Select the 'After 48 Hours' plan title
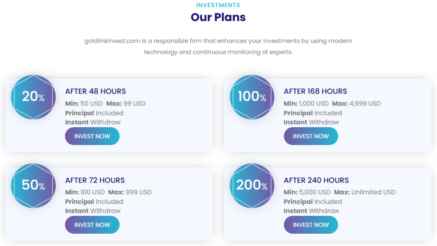 pos(96,91)
